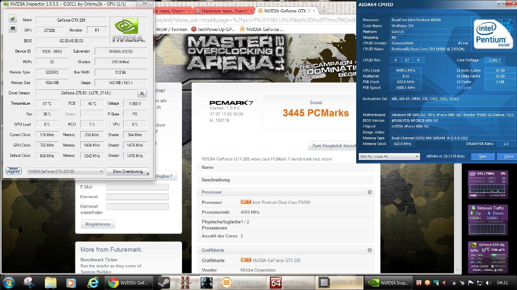Screen dimensions: 517x290
Task: Click the top-left icon button beside the Name field
Action: [12, 19]
